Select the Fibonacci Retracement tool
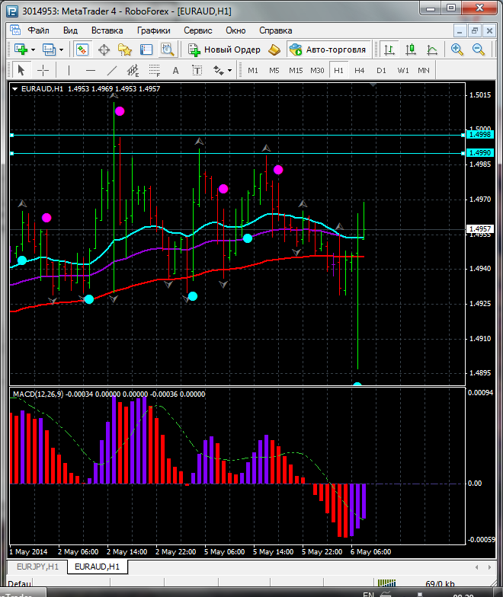Screen dimensions: 503x597 pyautogui.click(x=154, y=70)
